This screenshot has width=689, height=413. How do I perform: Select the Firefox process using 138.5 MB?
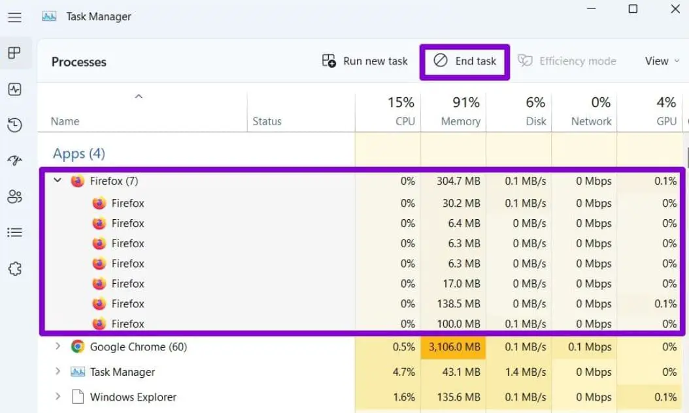pos(127,303)
